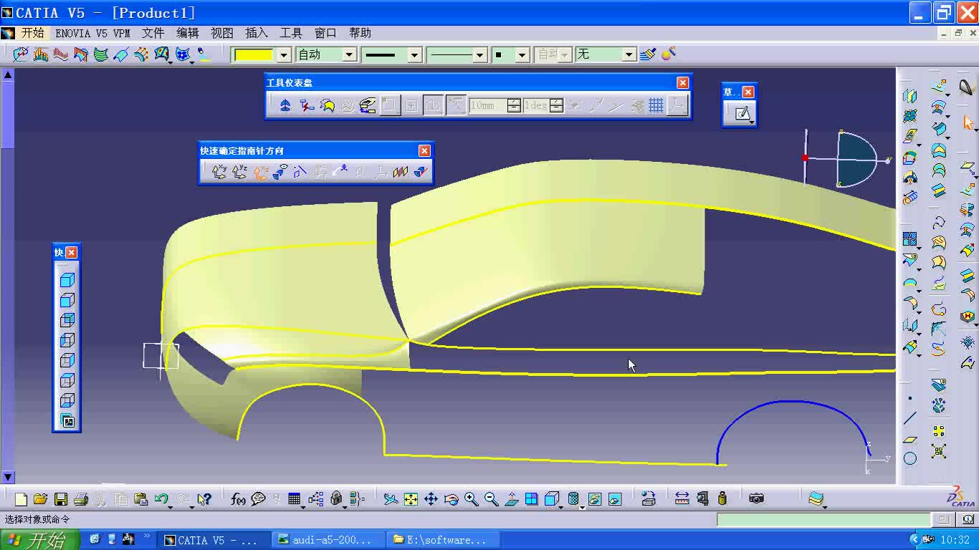Open the ENOVIA V5 VPM menu
Viewport: 979px width, 550px height.
93,33
